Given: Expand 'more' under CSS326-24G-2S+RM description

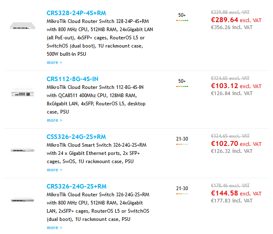Looking at the screenshot, I should (x=54, y=170).
